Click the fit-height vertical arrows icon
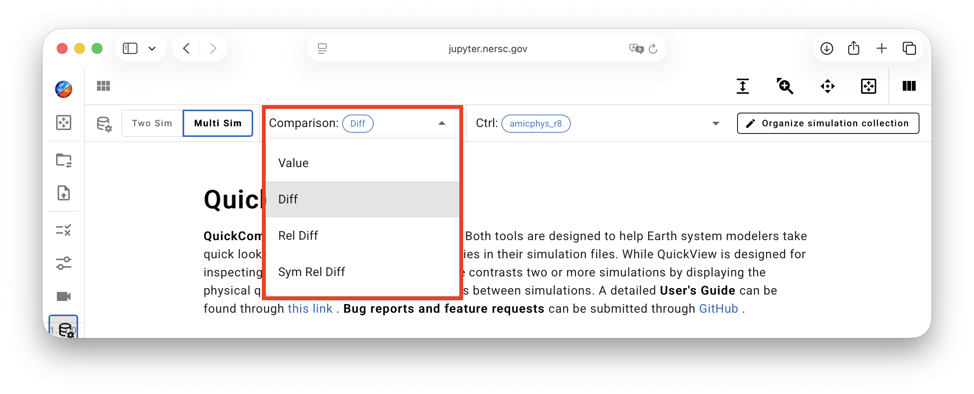 coord(743,86)
